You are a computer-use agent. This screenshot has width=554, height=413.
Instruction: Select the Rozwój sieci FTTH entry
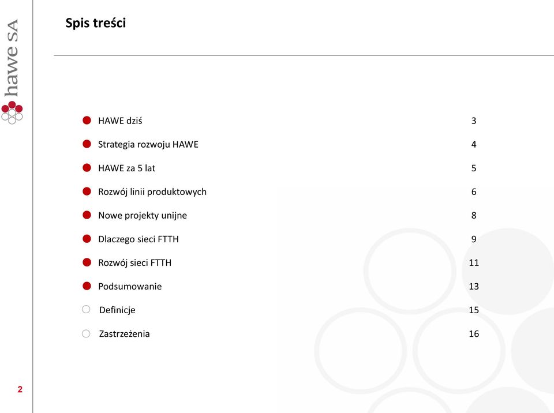click(134, 263)
